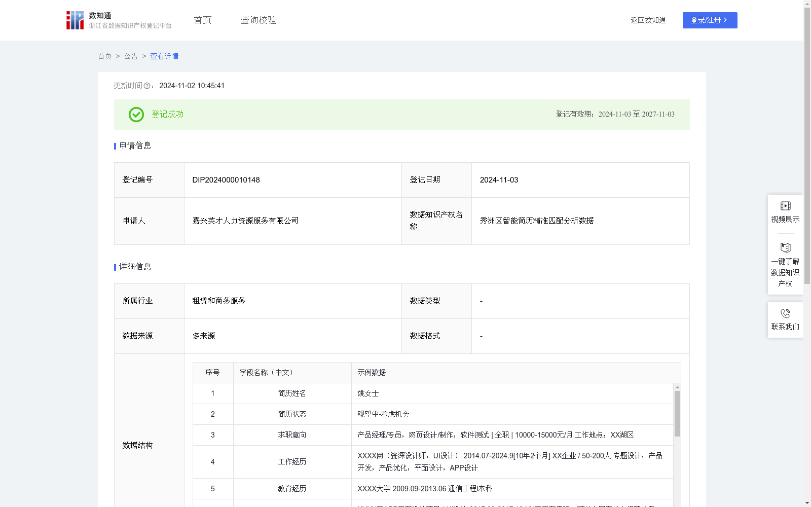The image size is (811, 507).
Task: Click the 租赁和商务服务 industry value
Action: [219, 301]
